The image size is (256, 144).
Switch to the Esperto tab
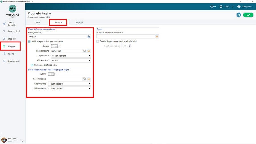(79, 22)
